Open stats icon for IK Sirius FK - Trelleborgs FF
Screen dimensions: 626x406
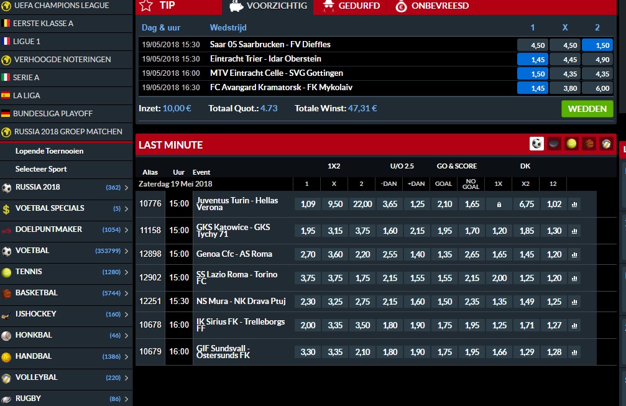point(574,325)
